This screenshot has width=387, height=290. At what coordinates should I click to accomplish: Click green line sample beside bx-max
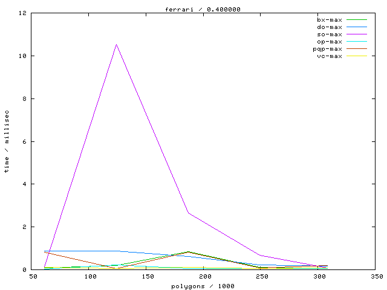(357, 20)
